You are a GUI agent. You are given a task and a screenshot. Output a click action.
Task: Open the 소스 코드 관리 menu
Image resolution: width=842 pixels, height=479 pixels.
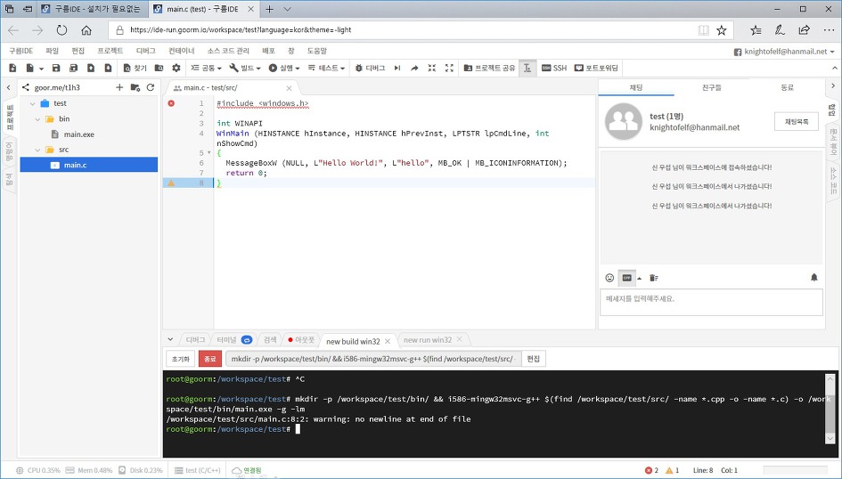pyautogui.click(x=228, y=51)
